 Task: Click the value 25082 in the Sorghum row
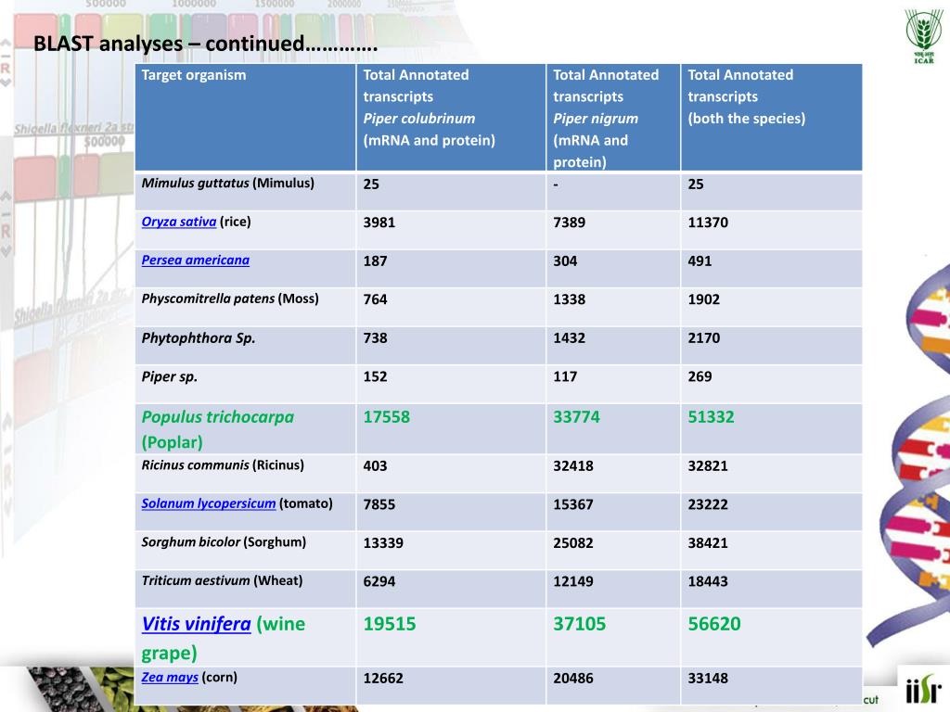pos(573,543)
